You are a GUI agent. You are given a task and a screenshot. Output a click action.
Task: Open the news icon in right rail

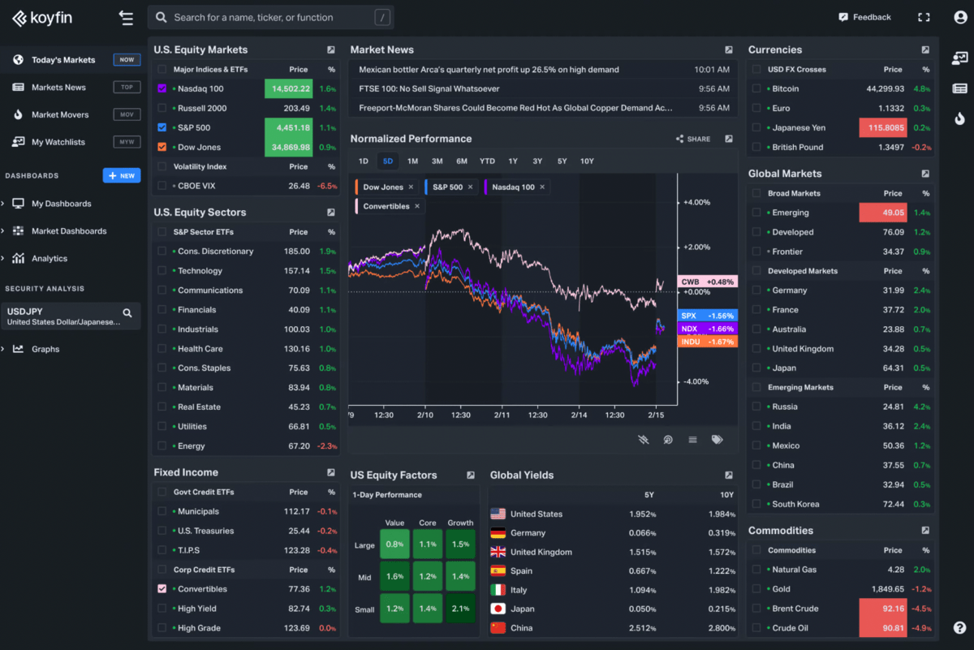pyautogui.click(x=959, y=88)
